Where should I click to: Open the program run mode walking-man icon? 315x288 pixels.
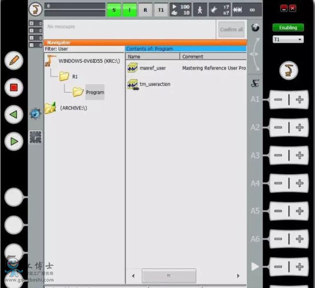click(x=200, y=10)
